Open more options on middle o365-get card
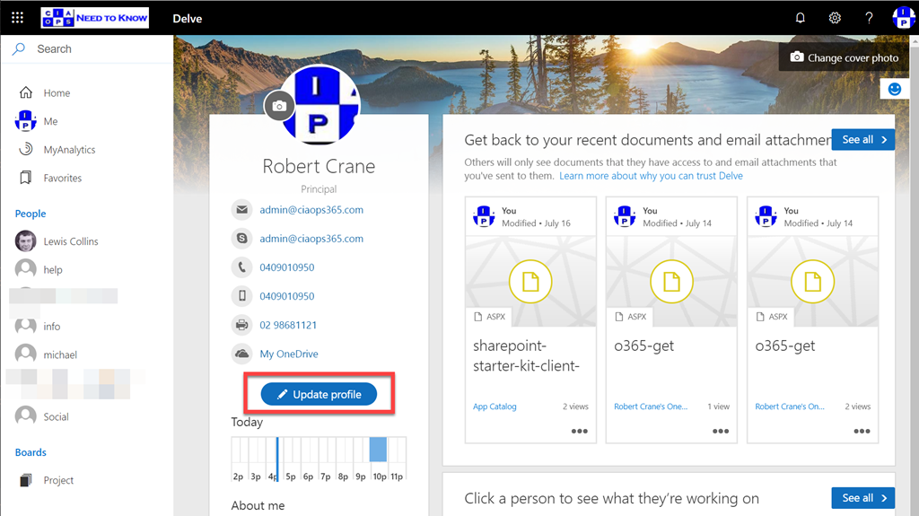The height and width of the screenshot is (516, 919). click(x=721, y=431)
